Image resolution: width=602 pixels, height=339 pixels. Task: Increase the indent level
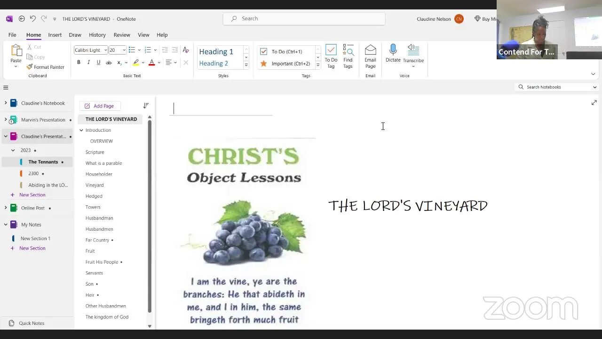pyautogui.click(x=175, y=50)
